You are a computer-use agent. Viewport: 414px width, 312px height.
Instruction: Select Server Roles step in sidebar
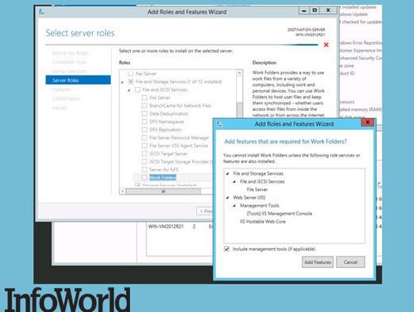78,80
